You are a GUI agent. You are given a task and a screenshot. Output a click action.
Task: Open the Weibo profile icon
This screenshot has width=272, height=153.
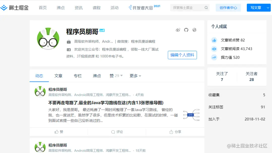178,30
